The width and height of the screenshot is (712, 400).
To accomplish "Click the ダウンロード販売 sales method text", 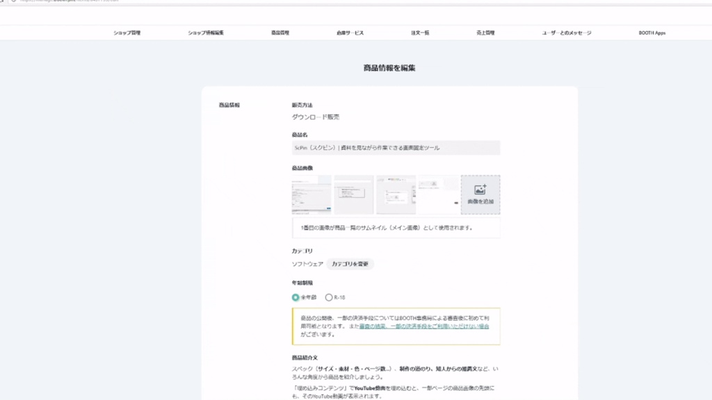I will click(x=316, y=117).
